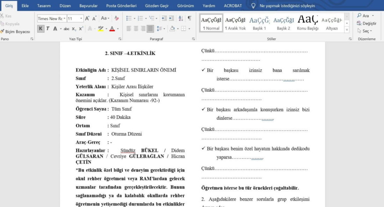
Task: Open the font size 11 dropdown
Action: (x=81, y=19)
